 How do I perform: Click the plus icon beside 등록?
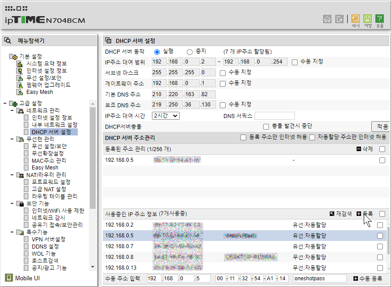359,214
